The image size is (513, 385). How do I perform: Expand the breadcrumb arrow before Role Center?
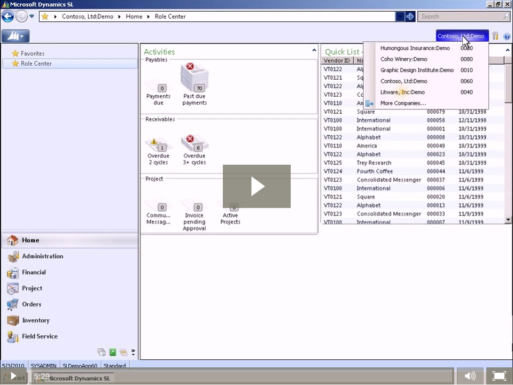[x=148, y=17]
